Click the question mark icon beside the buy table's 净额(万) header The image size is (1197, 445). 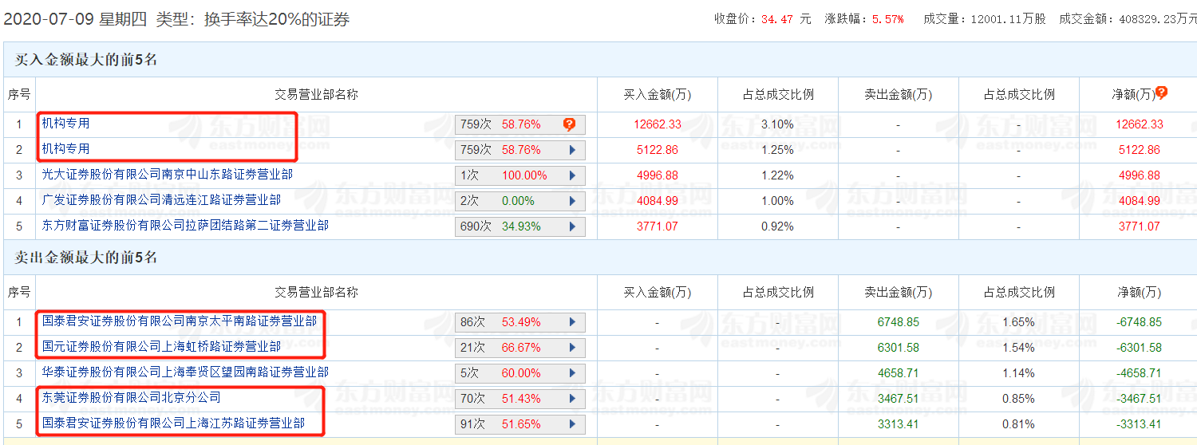(1161, 93)
